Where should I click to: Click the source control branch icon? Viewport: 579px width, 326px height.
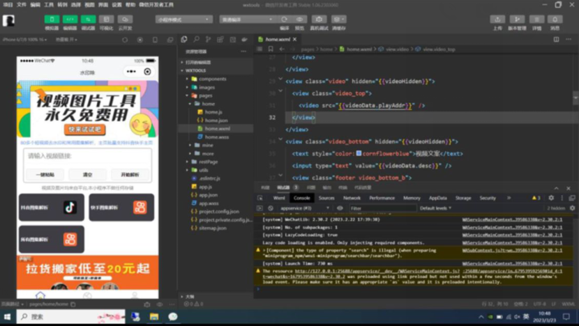(209, 40)
